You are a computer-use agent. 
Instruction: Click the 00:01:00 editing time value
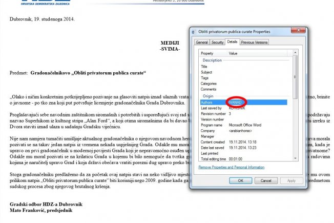235,159
